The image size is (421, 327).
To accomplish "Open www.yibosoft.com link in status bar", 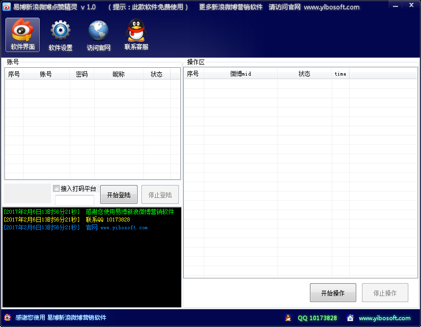I will [384, 318].
